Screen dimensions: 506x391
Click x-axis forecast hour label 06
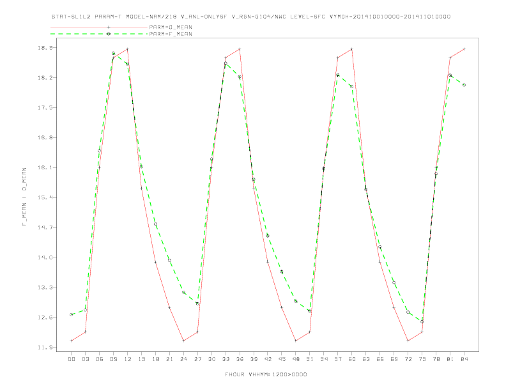[100, 359]
